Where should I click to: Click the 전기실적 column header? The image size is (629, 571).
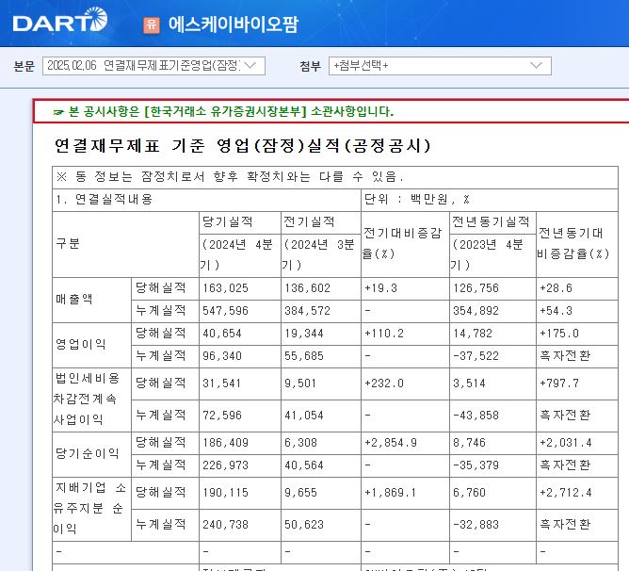coord(321,222)
